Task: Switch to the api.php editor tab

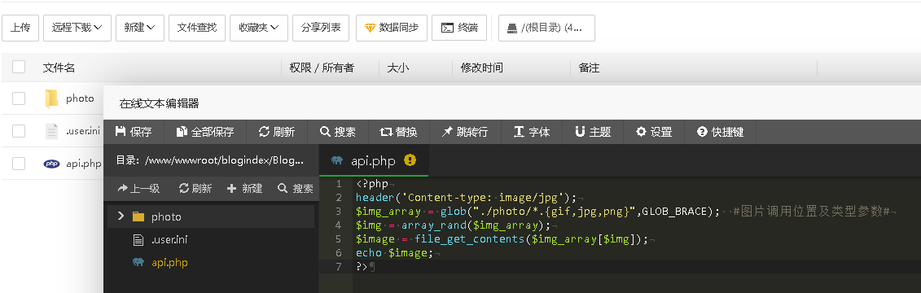Action: pyautogui.click(x=374, y=160)
